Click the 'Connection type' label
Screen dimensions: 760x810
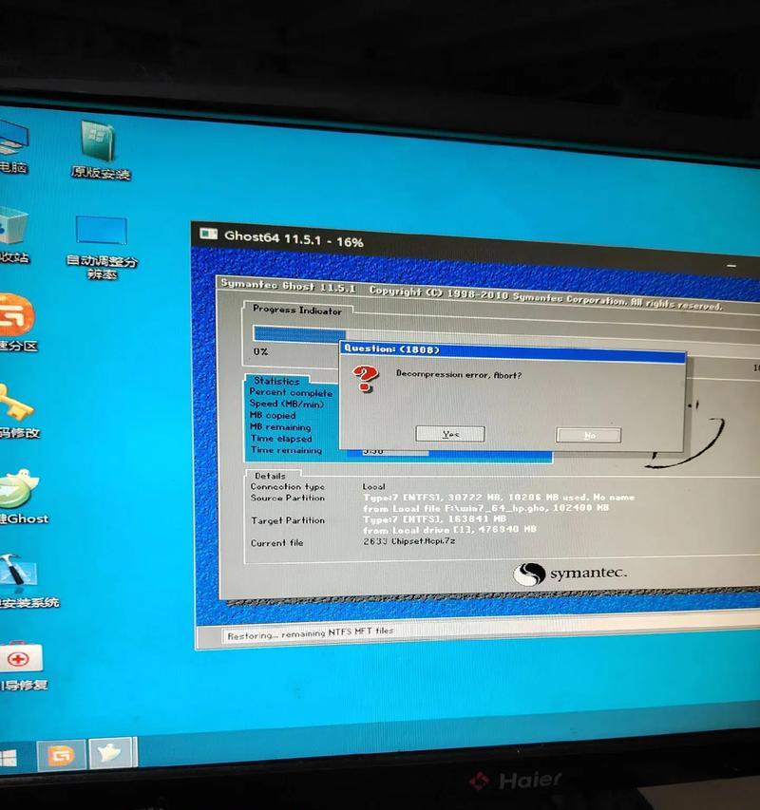pyautogui.click(x=287, y=486)
